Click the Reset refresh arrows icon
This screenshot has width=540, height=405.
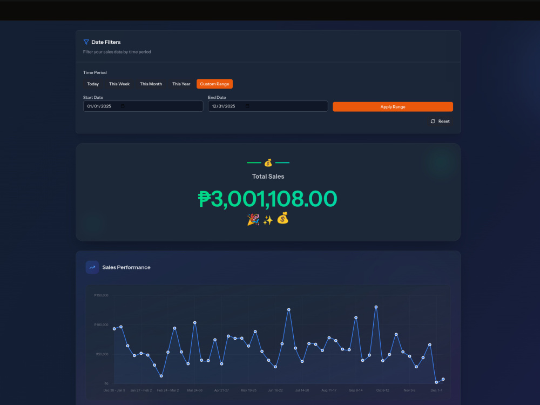(x=433, y=121)
